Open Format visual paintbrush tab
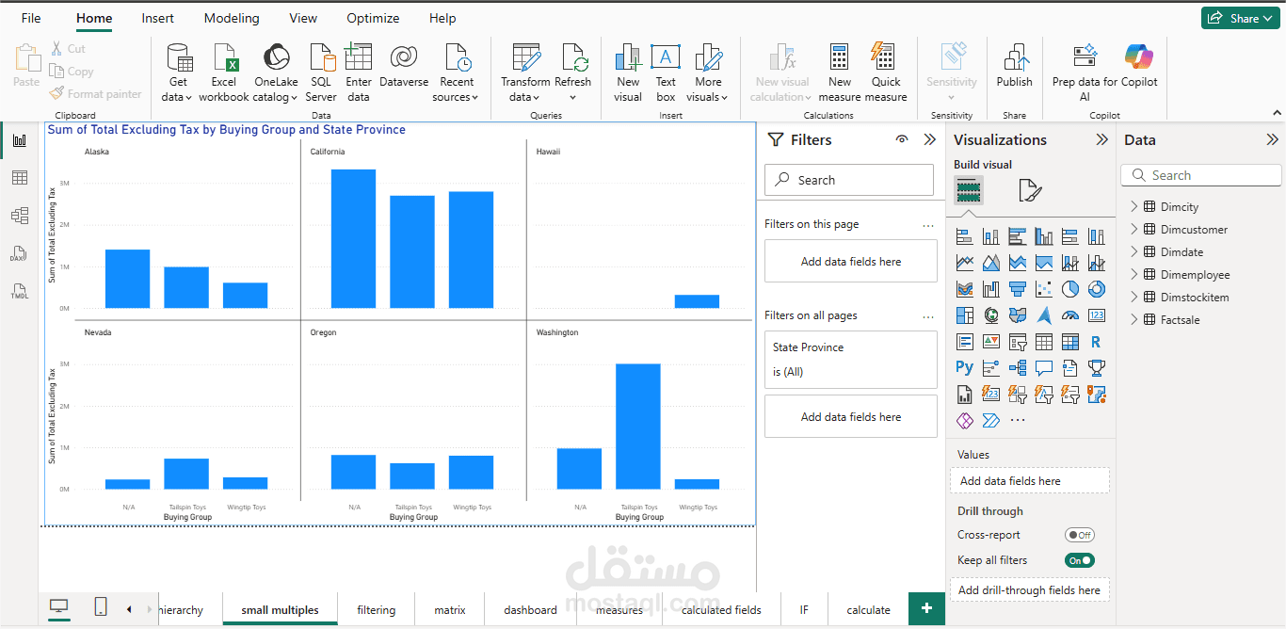The image size is (1286, 629). pos(1030,190)
